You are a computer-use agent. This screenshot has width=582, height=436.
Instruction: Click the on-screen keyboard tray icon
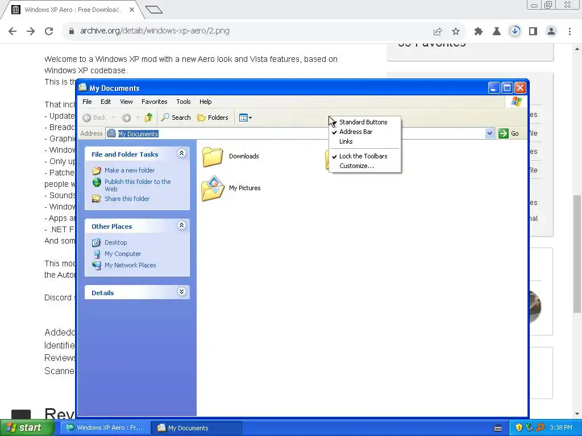[498, 428]
